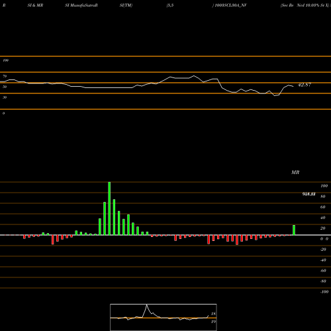Screen dimensions: 331x331
Task: Click the MR axis -20 label
Action: [x=323, y=250]
